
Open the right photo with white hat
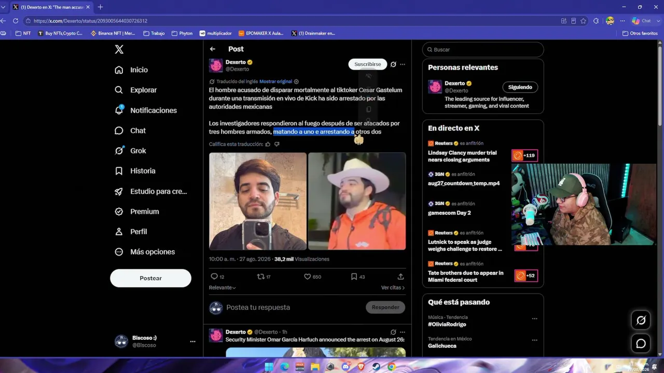tap(357, 201)
